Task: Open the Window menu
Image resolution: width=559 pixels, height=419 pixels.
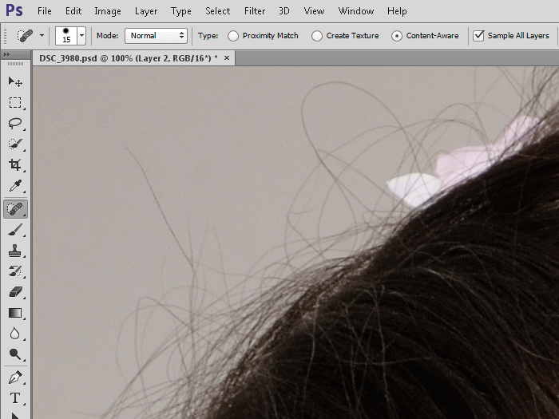Action: (x=356, y=11)
